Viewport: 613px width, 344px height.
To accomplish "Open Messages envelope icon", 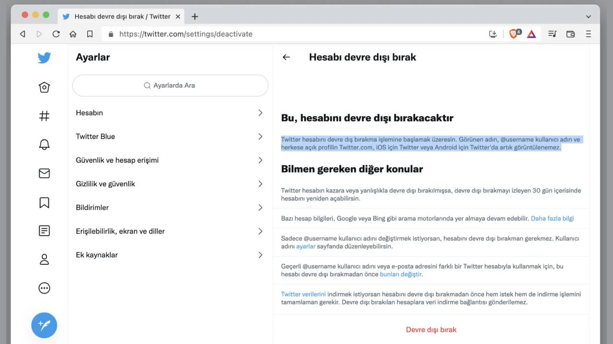I will (44, 173).
